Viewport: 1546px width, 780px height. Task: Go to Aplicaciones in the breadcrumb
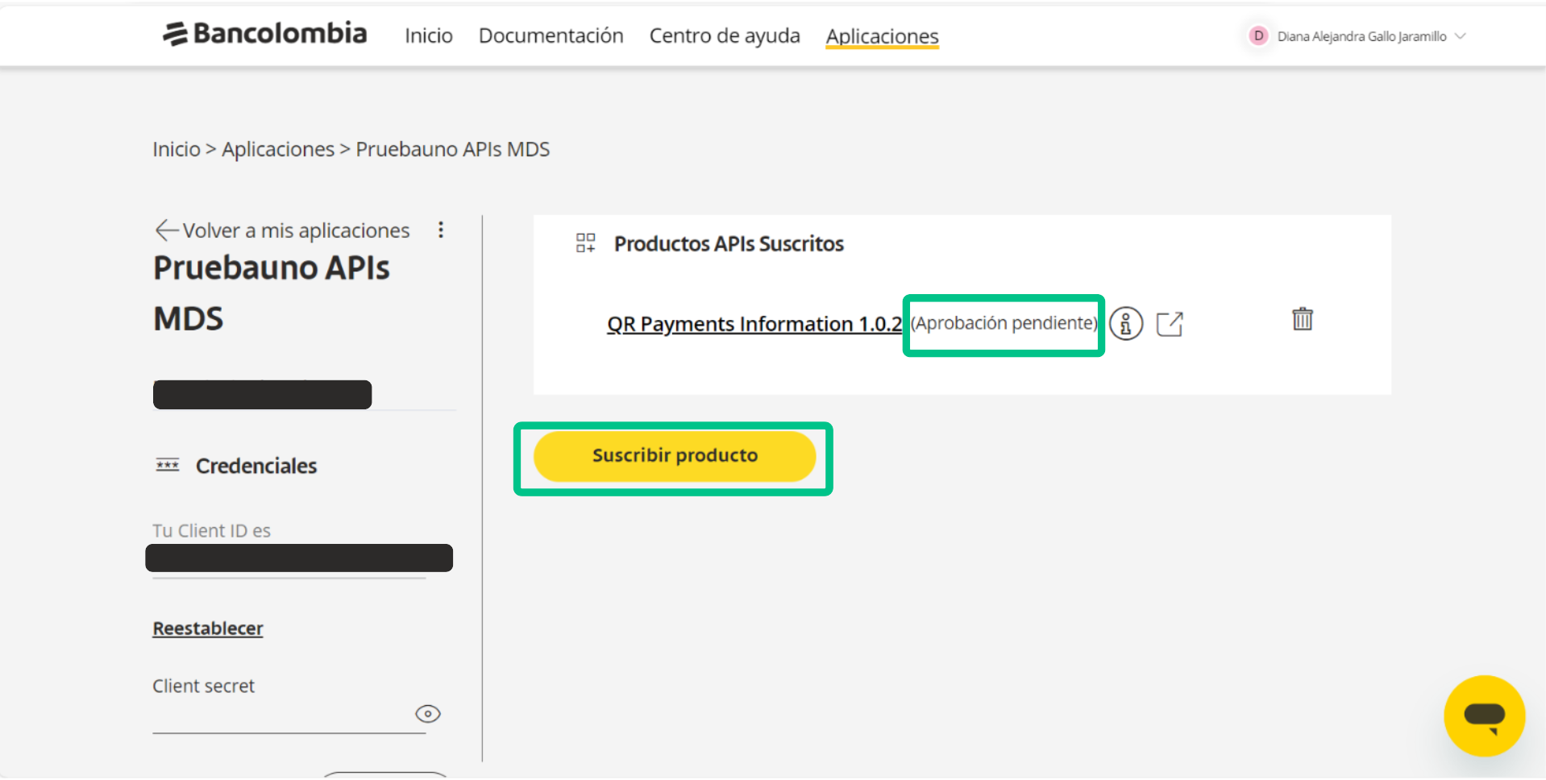click(278, 149)
